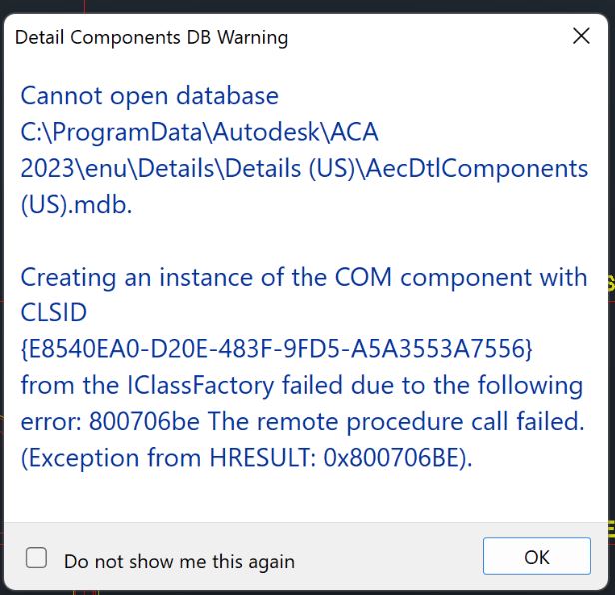Screen dimensions: 615x595
Task: Click the C:\ProgramData\Autodesk\ACA path line
Action: pos(200,132)
